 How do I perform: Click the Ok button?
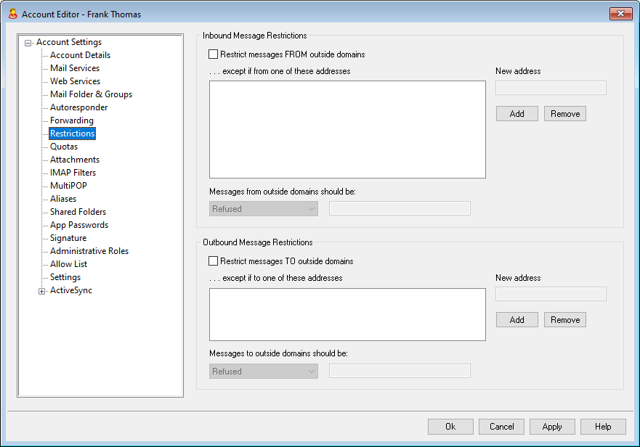(x=450, y=427)
